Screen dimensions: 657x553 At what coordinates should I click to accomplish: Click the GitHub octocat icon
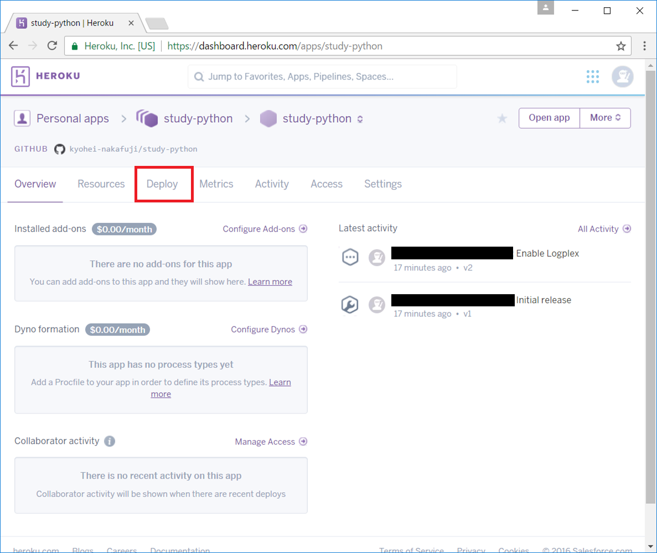pos(60,149)
